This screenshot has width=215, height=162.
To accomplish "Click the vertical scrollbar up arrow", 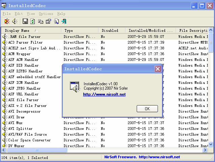I will (211, 30).
